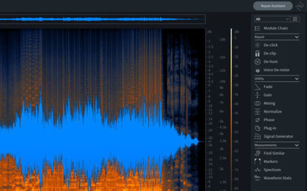307x191 pixels.
Task: Click the arrows icon beside Repair Assistant
Action: [300, 6]
